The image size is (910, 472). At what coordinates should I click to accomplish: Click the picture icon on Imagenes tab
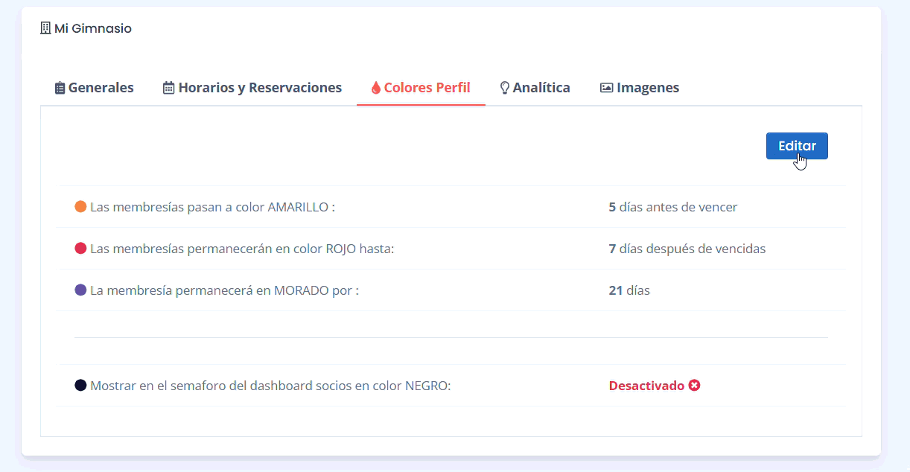tap(606, 88)
